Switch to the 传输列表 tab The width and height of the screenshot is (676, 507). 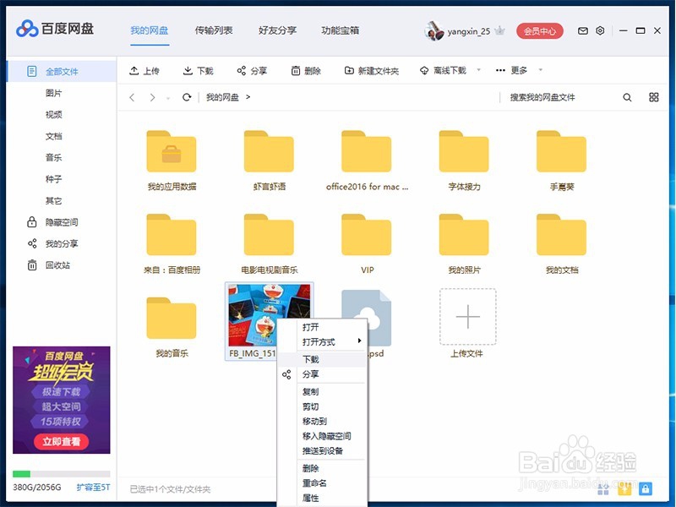pos(214,29)
